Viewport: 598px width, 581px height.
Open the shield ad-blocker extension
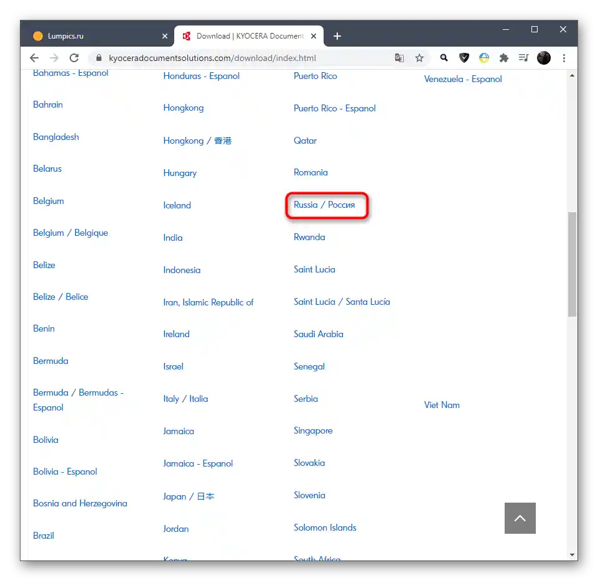coord(464,58)
